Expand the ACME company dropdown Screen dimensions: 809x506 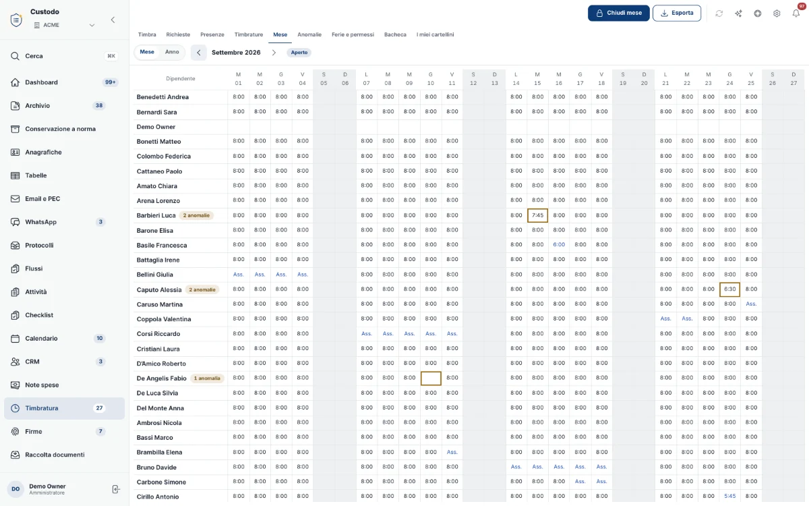92,26
